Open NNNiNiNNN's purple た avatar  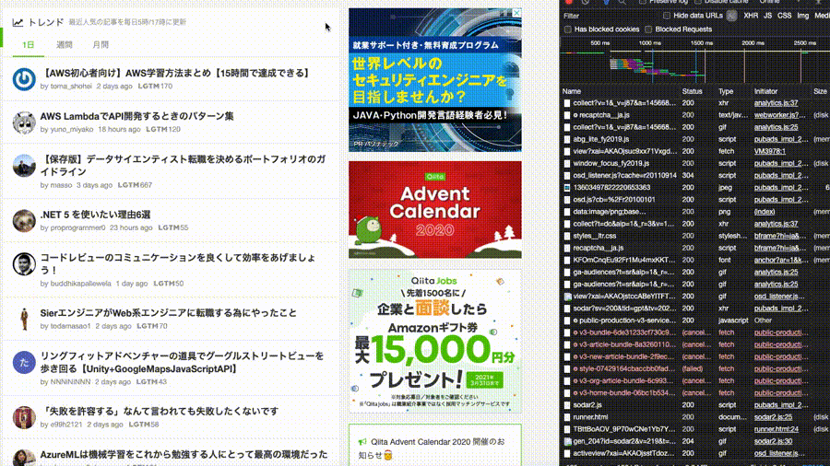click(24, 363)
